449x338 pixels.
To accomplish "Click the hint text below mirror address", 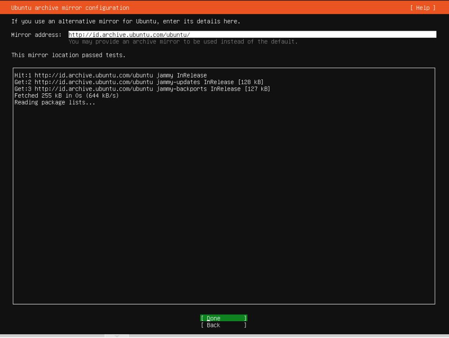I will tap(183, 42).
